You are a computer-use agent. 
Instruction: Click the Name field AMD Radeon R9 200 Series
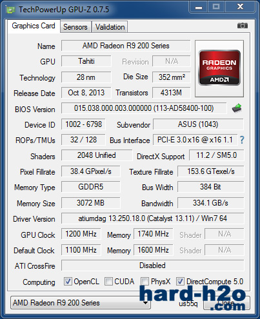[126, 46]
